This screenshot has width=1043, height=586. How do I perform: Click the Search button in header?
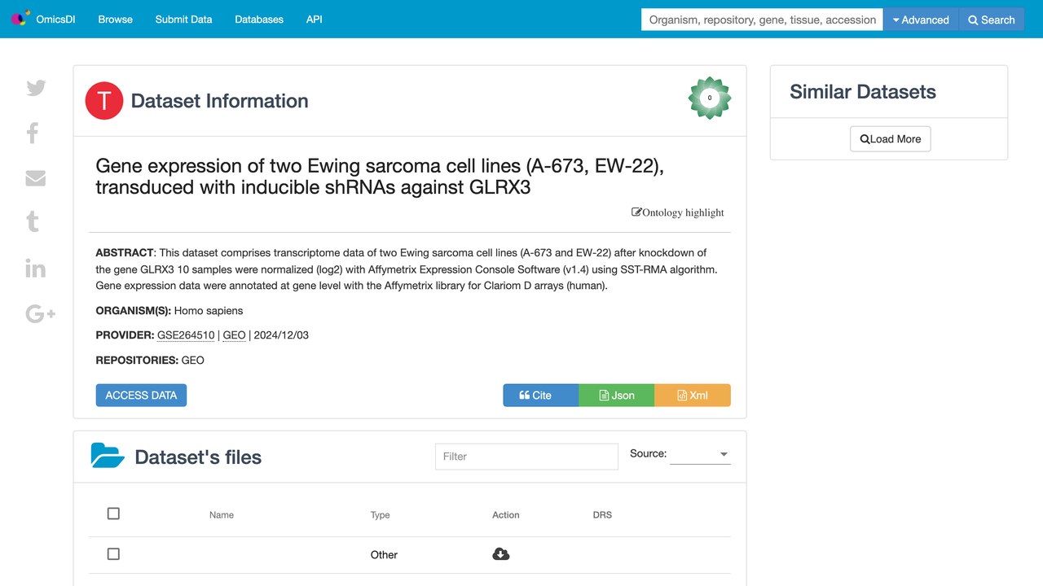pyautogui.click(x=992, y=20)
